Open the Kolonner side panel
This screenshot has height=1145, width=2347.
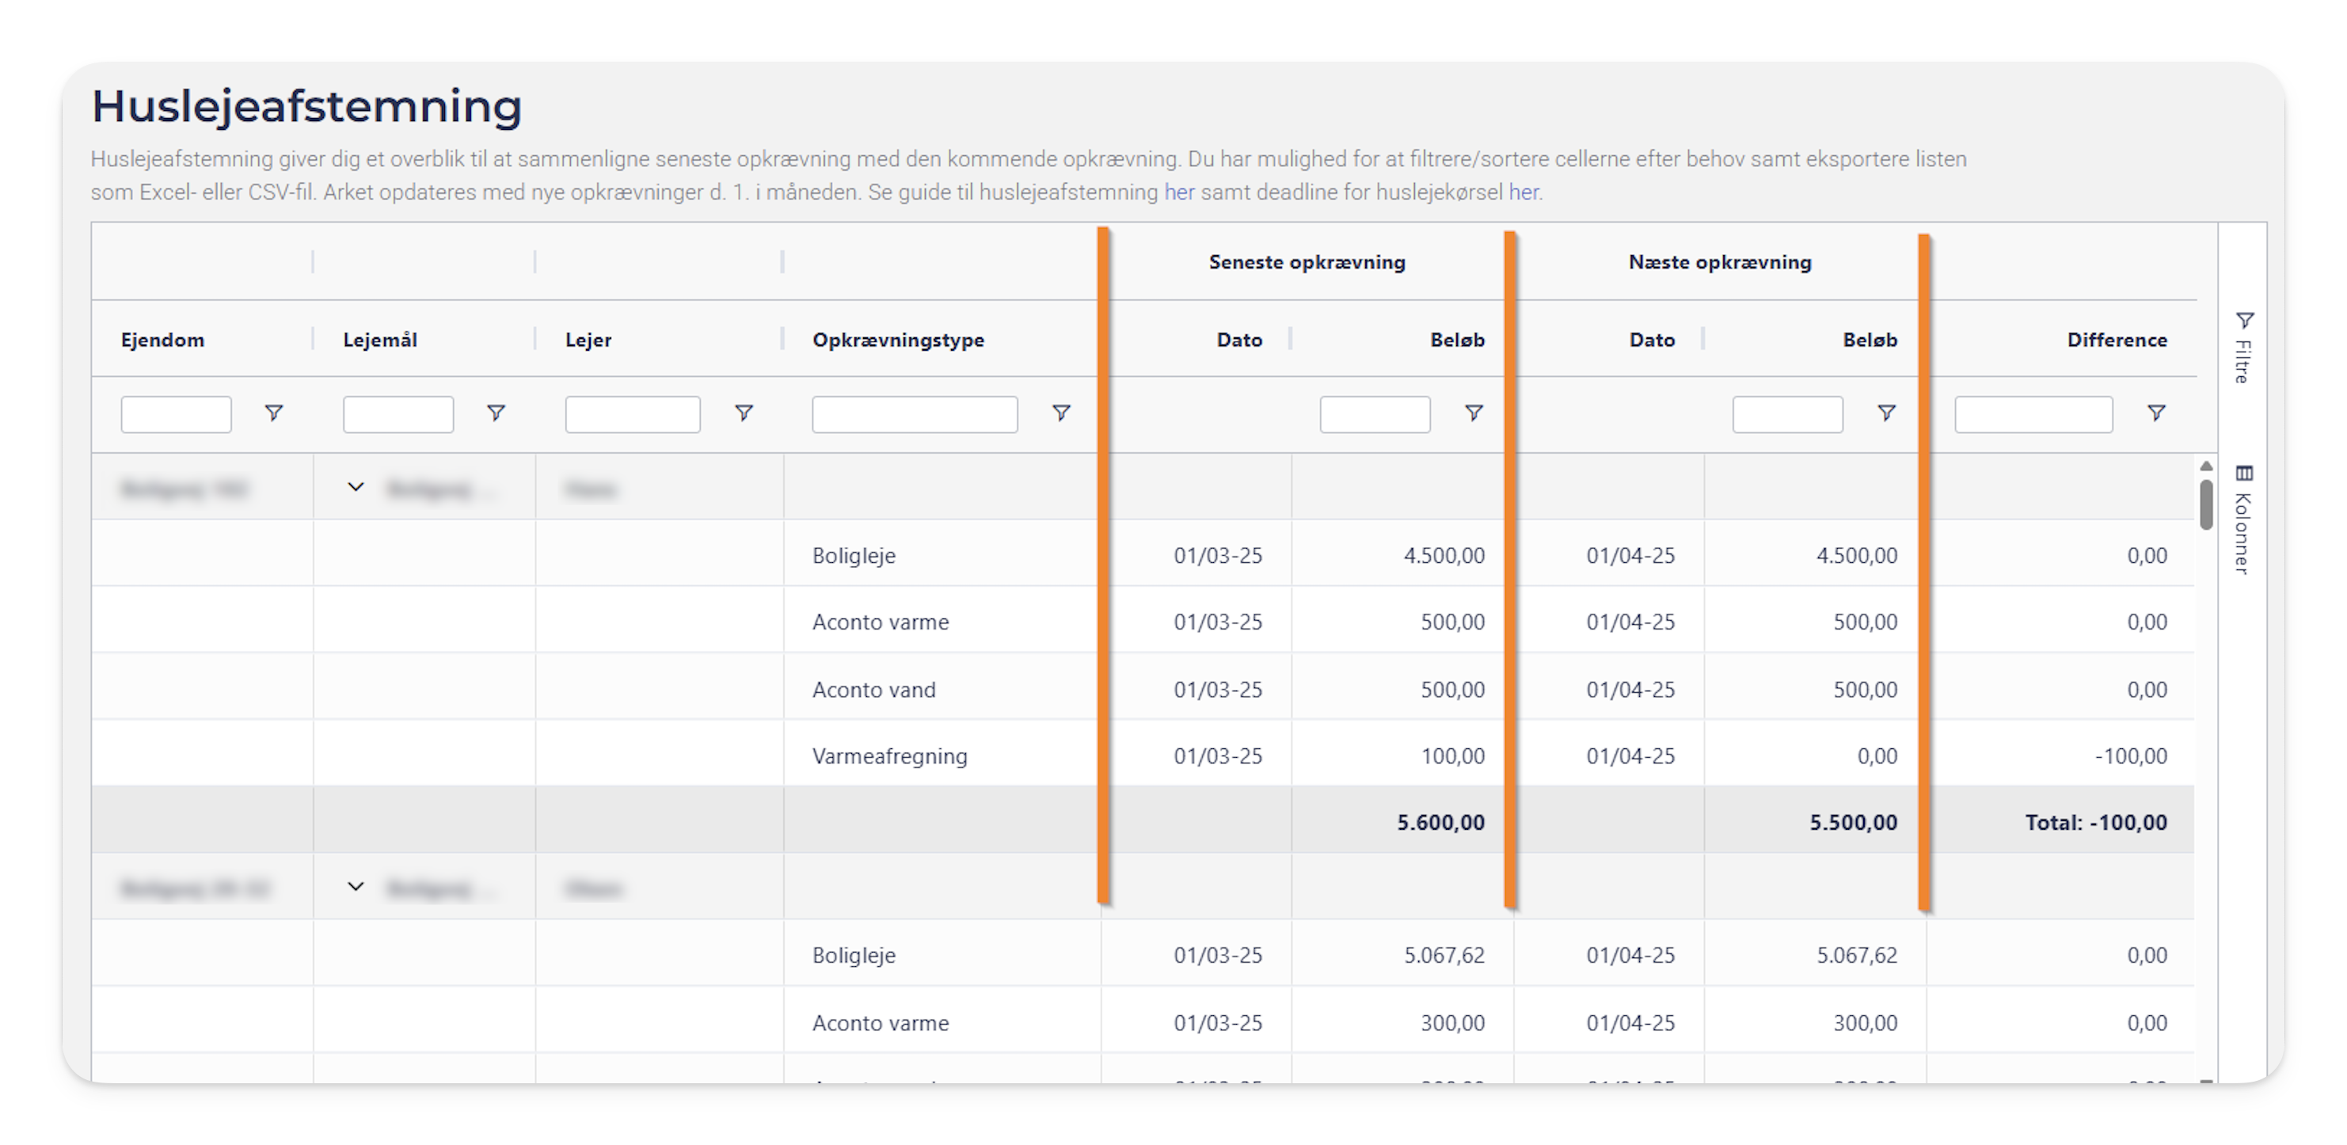tap(2243, 519)
